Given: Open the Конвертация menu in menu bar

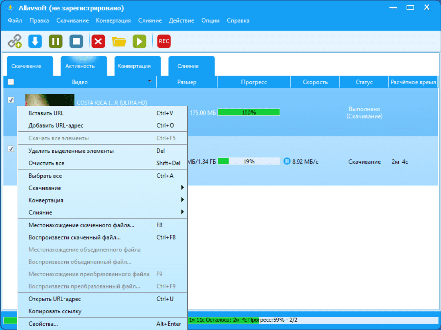Looking at the screenshot, I should tap(113, 20).
